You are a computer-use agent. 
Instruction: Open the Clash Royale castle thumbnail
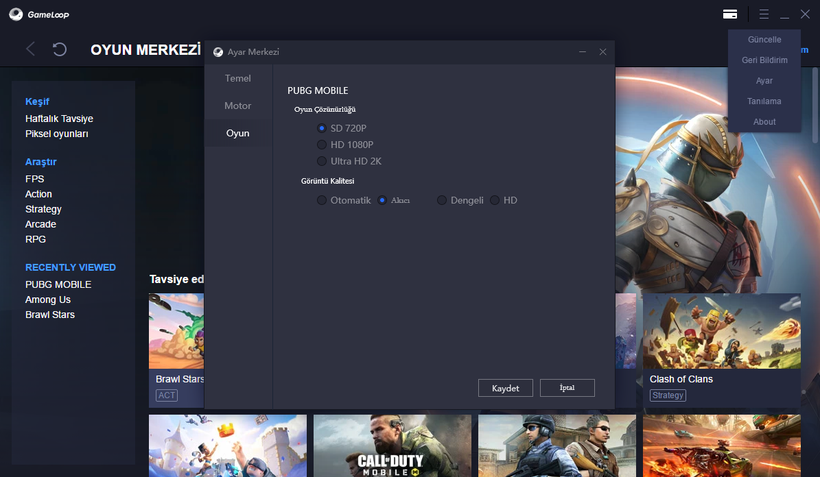228,445
